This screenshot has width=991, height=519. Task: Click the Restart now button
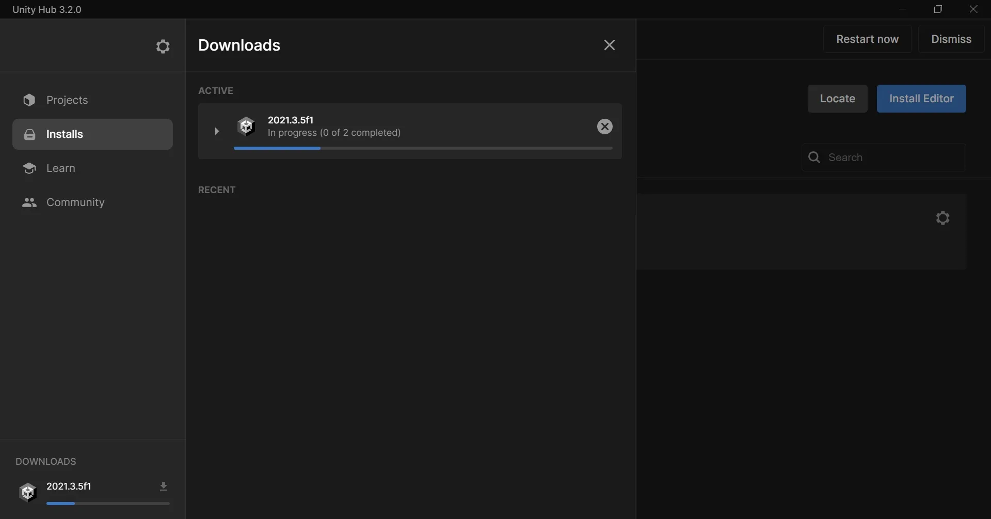(867, 39)
